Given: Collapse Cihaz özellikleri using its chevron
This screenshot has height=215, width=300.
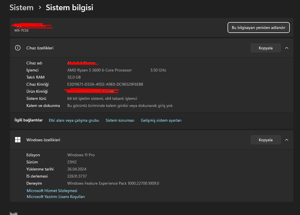Looking at the screenshot, I should click(287, 48).
